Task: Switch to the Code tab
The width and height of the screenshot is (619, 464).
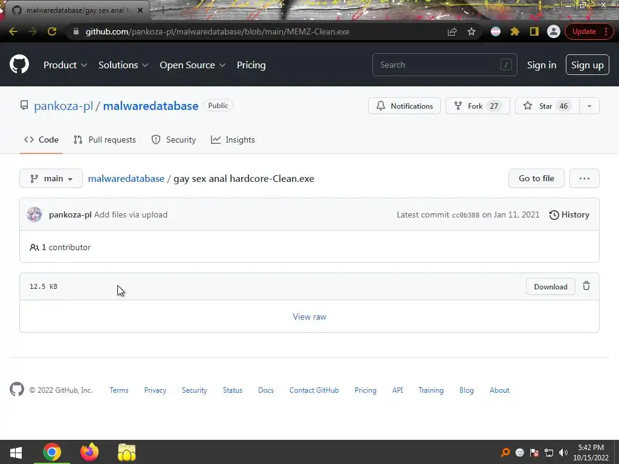Action: [41, 140]
